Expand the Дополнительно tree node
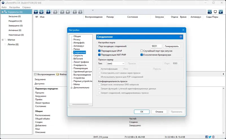This screenshot has width=226, height=139. point(71,88)
